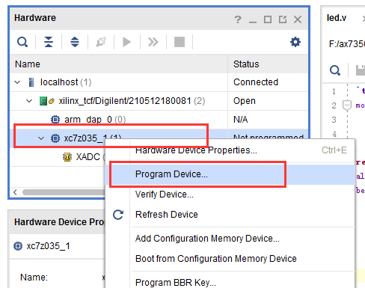Choose Hardware Device Properties menu item
This screenshot has height=288, width=365.
[230, 150]
